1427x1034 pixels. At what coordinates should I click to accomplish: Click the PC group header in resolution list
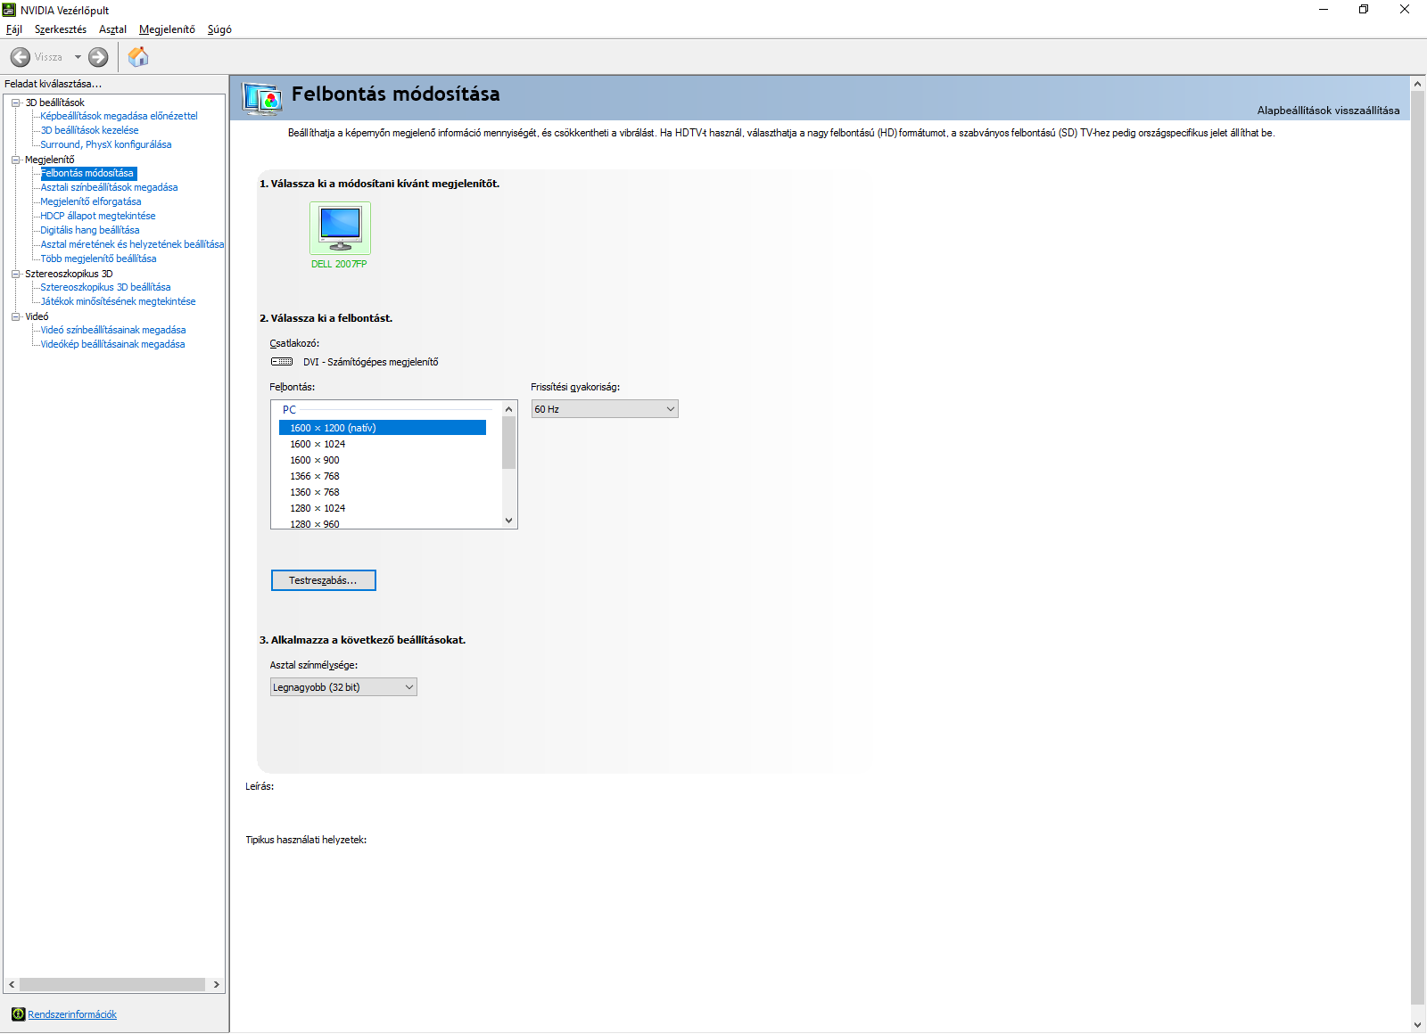(289, 410)
